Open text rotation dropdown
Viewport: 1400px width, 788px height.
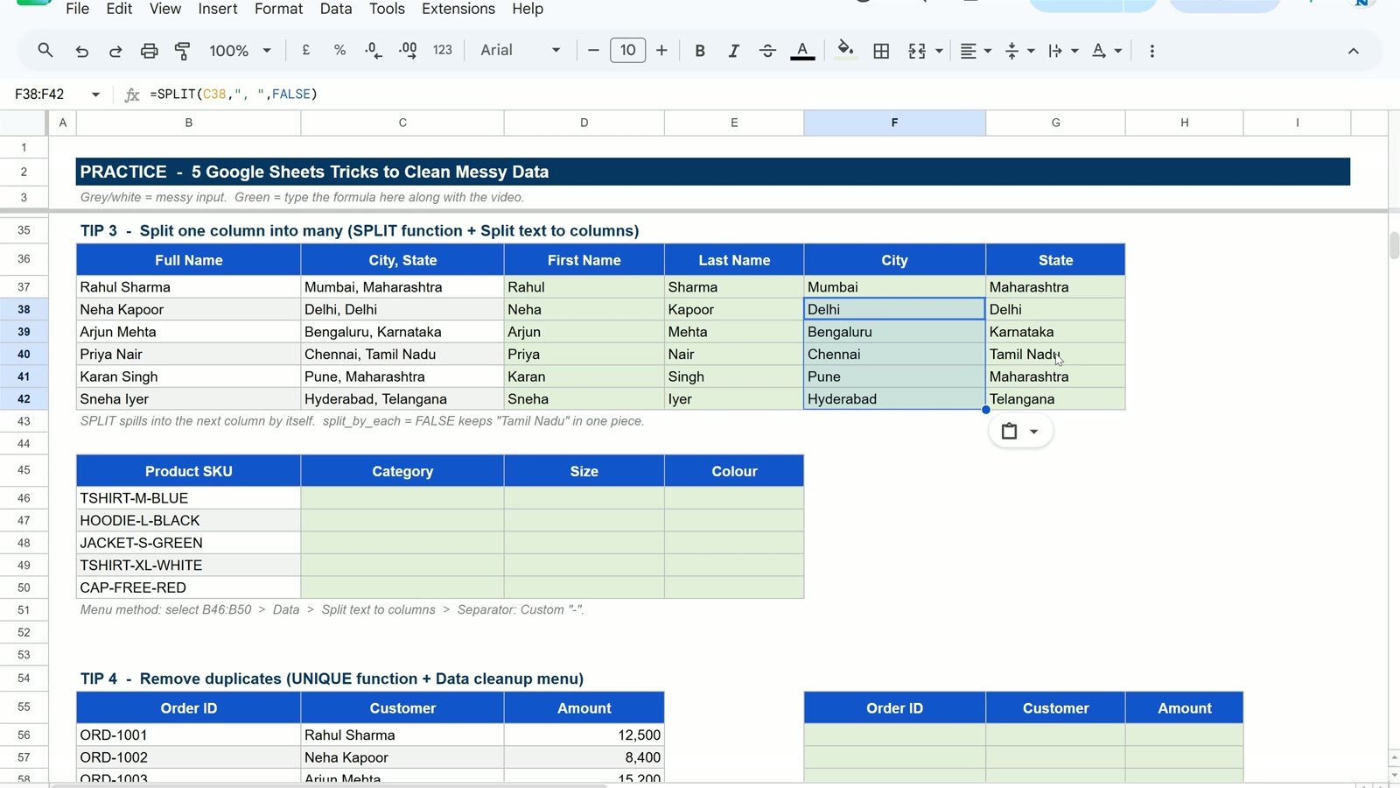point(1106,51)
